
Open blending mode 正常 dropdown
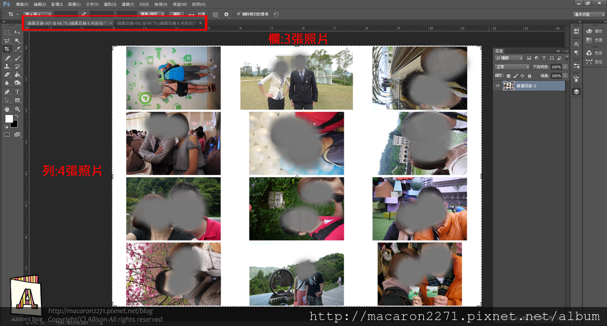point(512,67)
